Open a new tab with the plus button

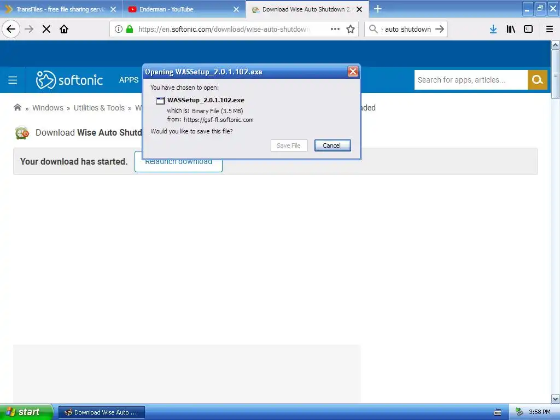pyautogui.click(x=377, y=9)
